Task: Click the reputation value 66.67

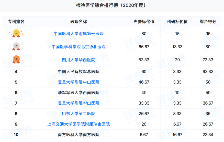Action: (144, 47)
